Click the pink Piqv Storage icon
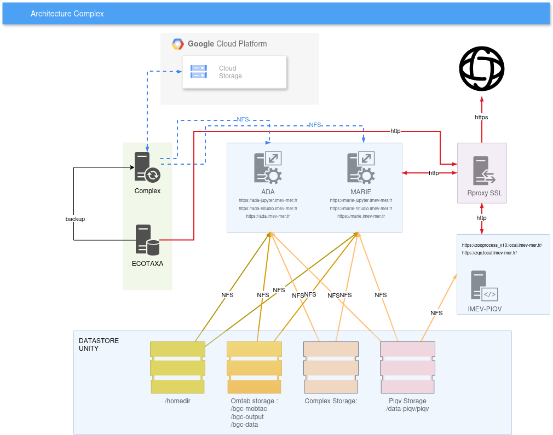 point(407,367)
